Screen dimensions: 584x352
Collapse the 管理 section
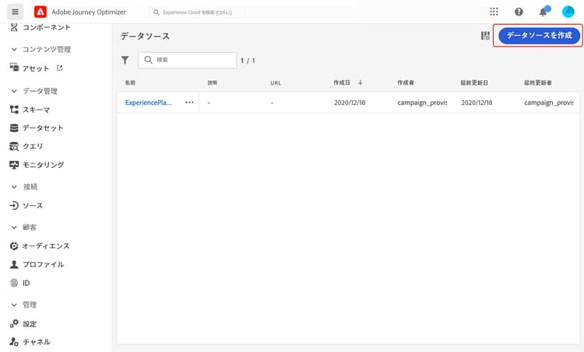coord(14,305)
